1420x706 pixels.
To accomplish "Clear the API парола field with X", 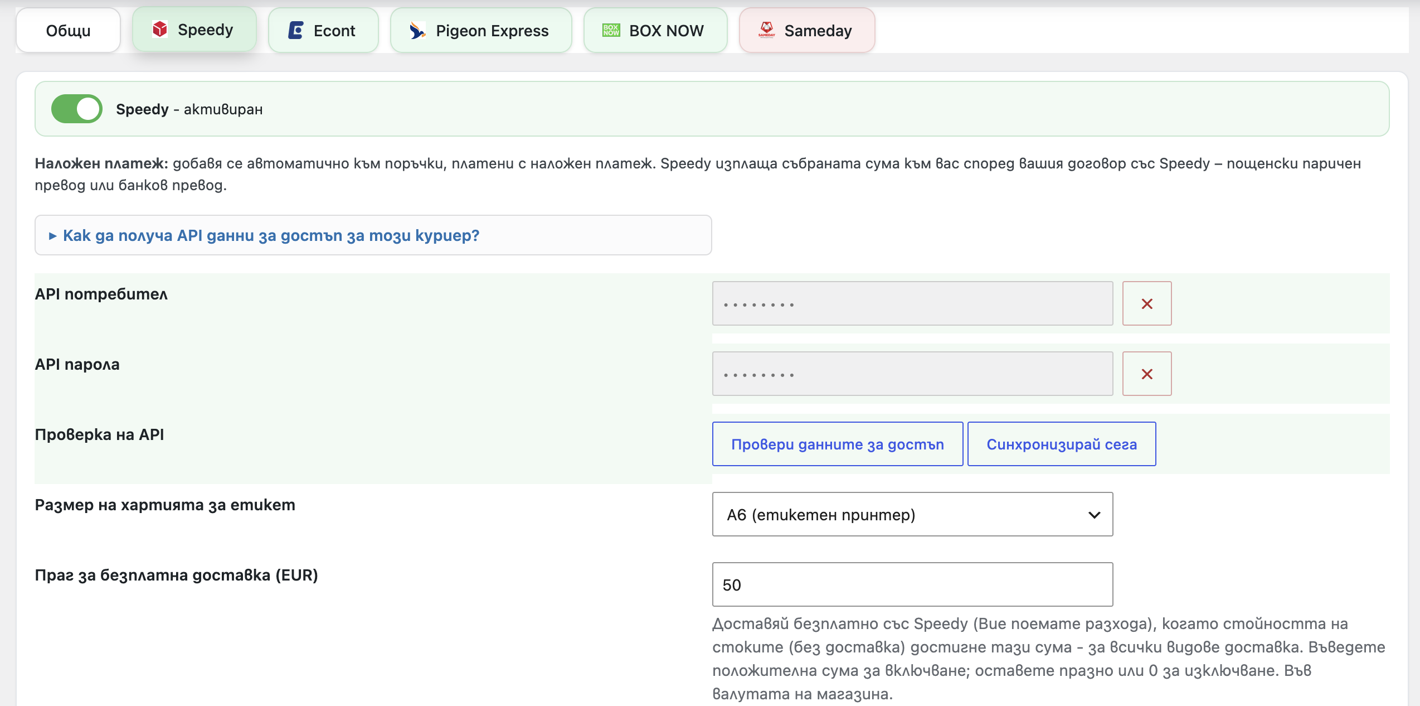I will (x=1147, y=374).
